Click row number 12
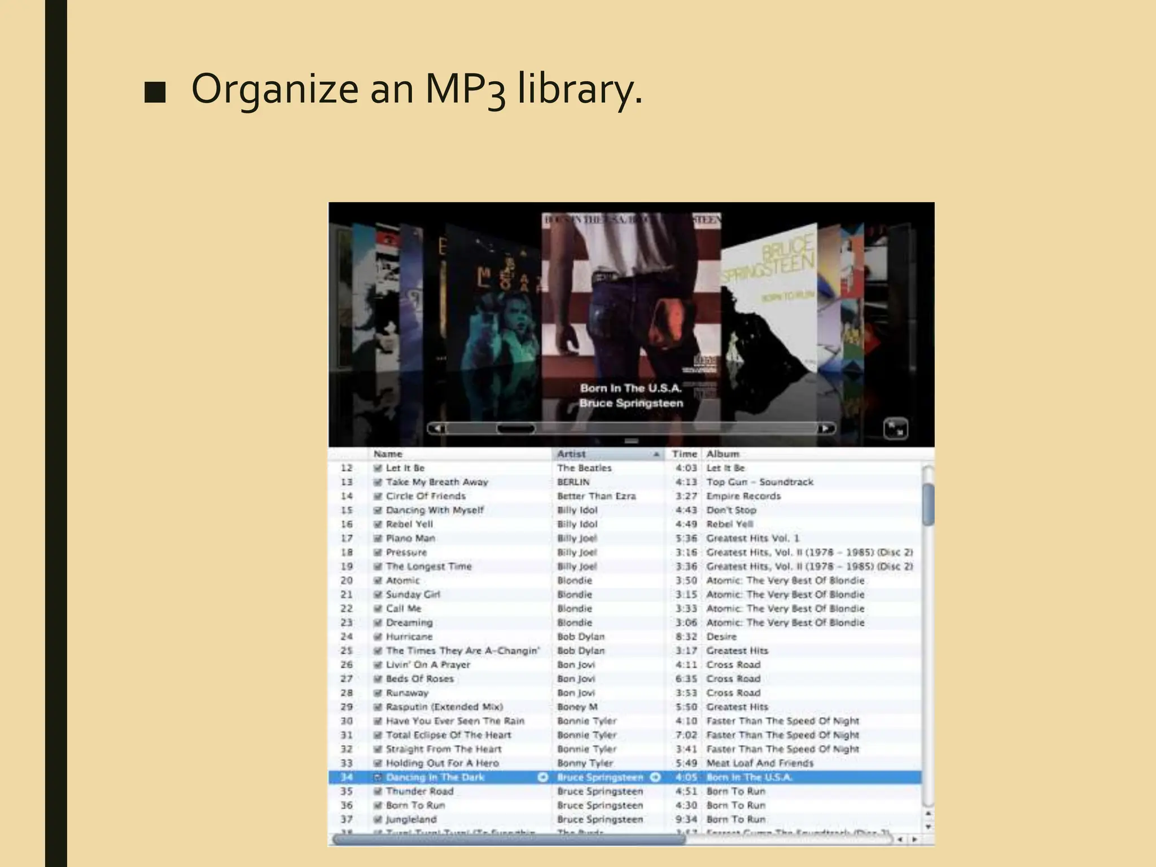1156x867 pixels. tap(347, 468)
